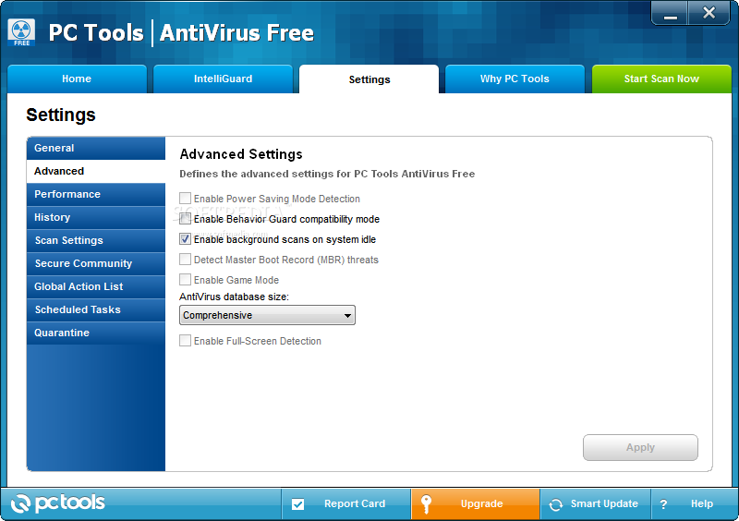Switch to the Home tab
The image size is (739, 521).
tap(77, 79)
